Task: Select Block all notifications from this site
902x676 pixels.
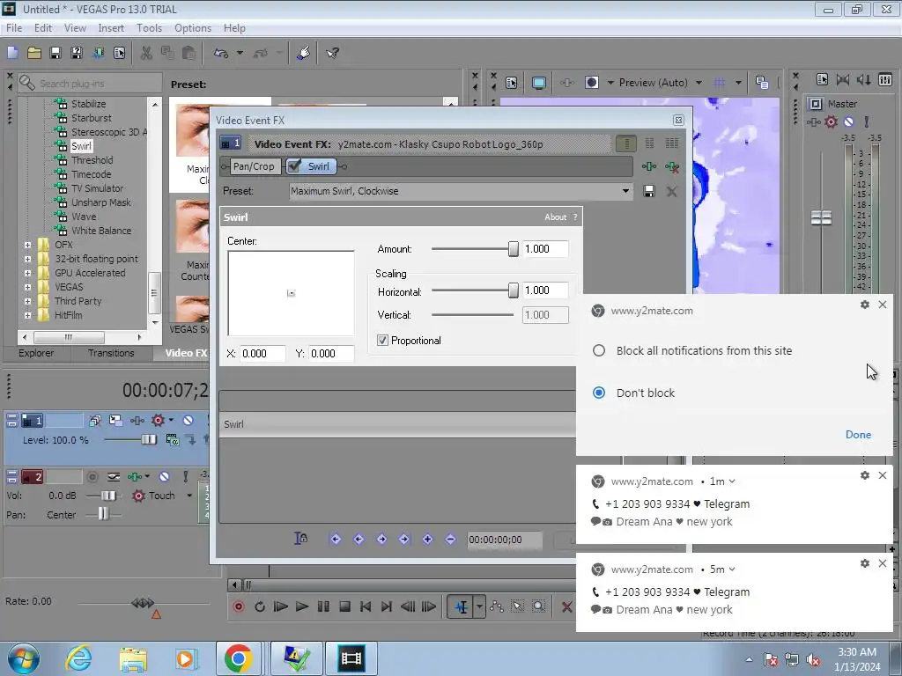Action: pos(599,350)
